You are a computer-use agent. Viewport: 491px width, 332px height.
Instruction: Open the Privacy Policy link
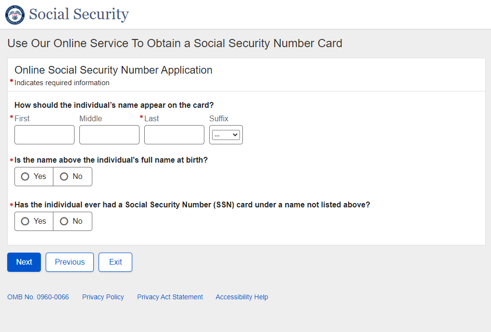pos(103,297)
